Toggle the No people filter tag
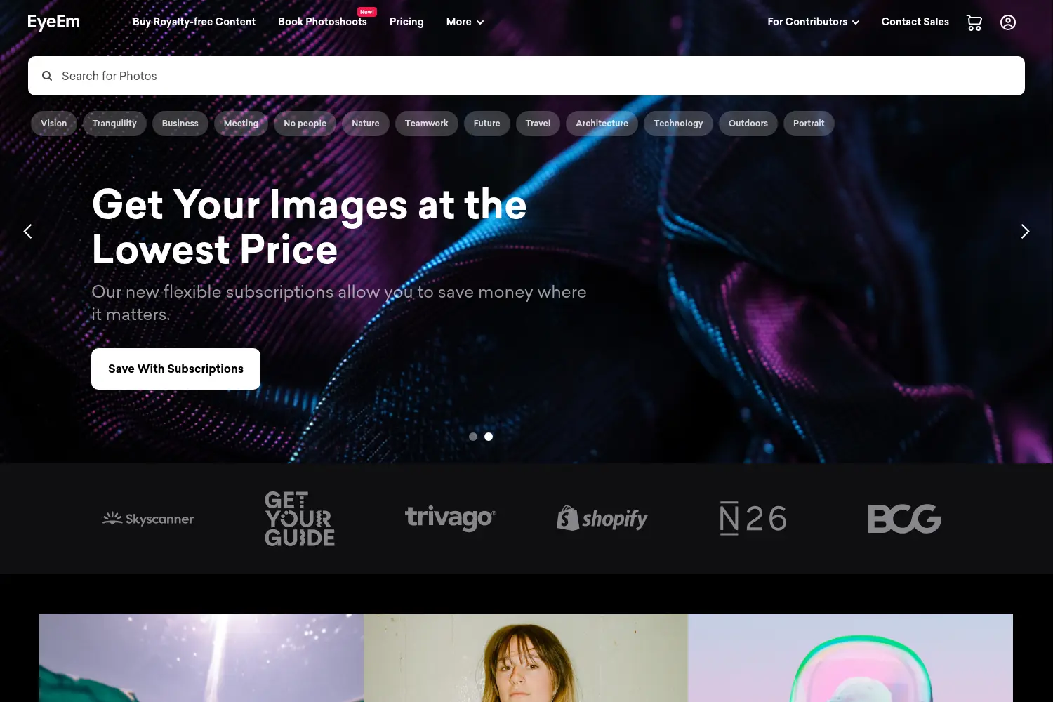The width and height of the screenshot is (1053, 702). [x=305, y=124]
